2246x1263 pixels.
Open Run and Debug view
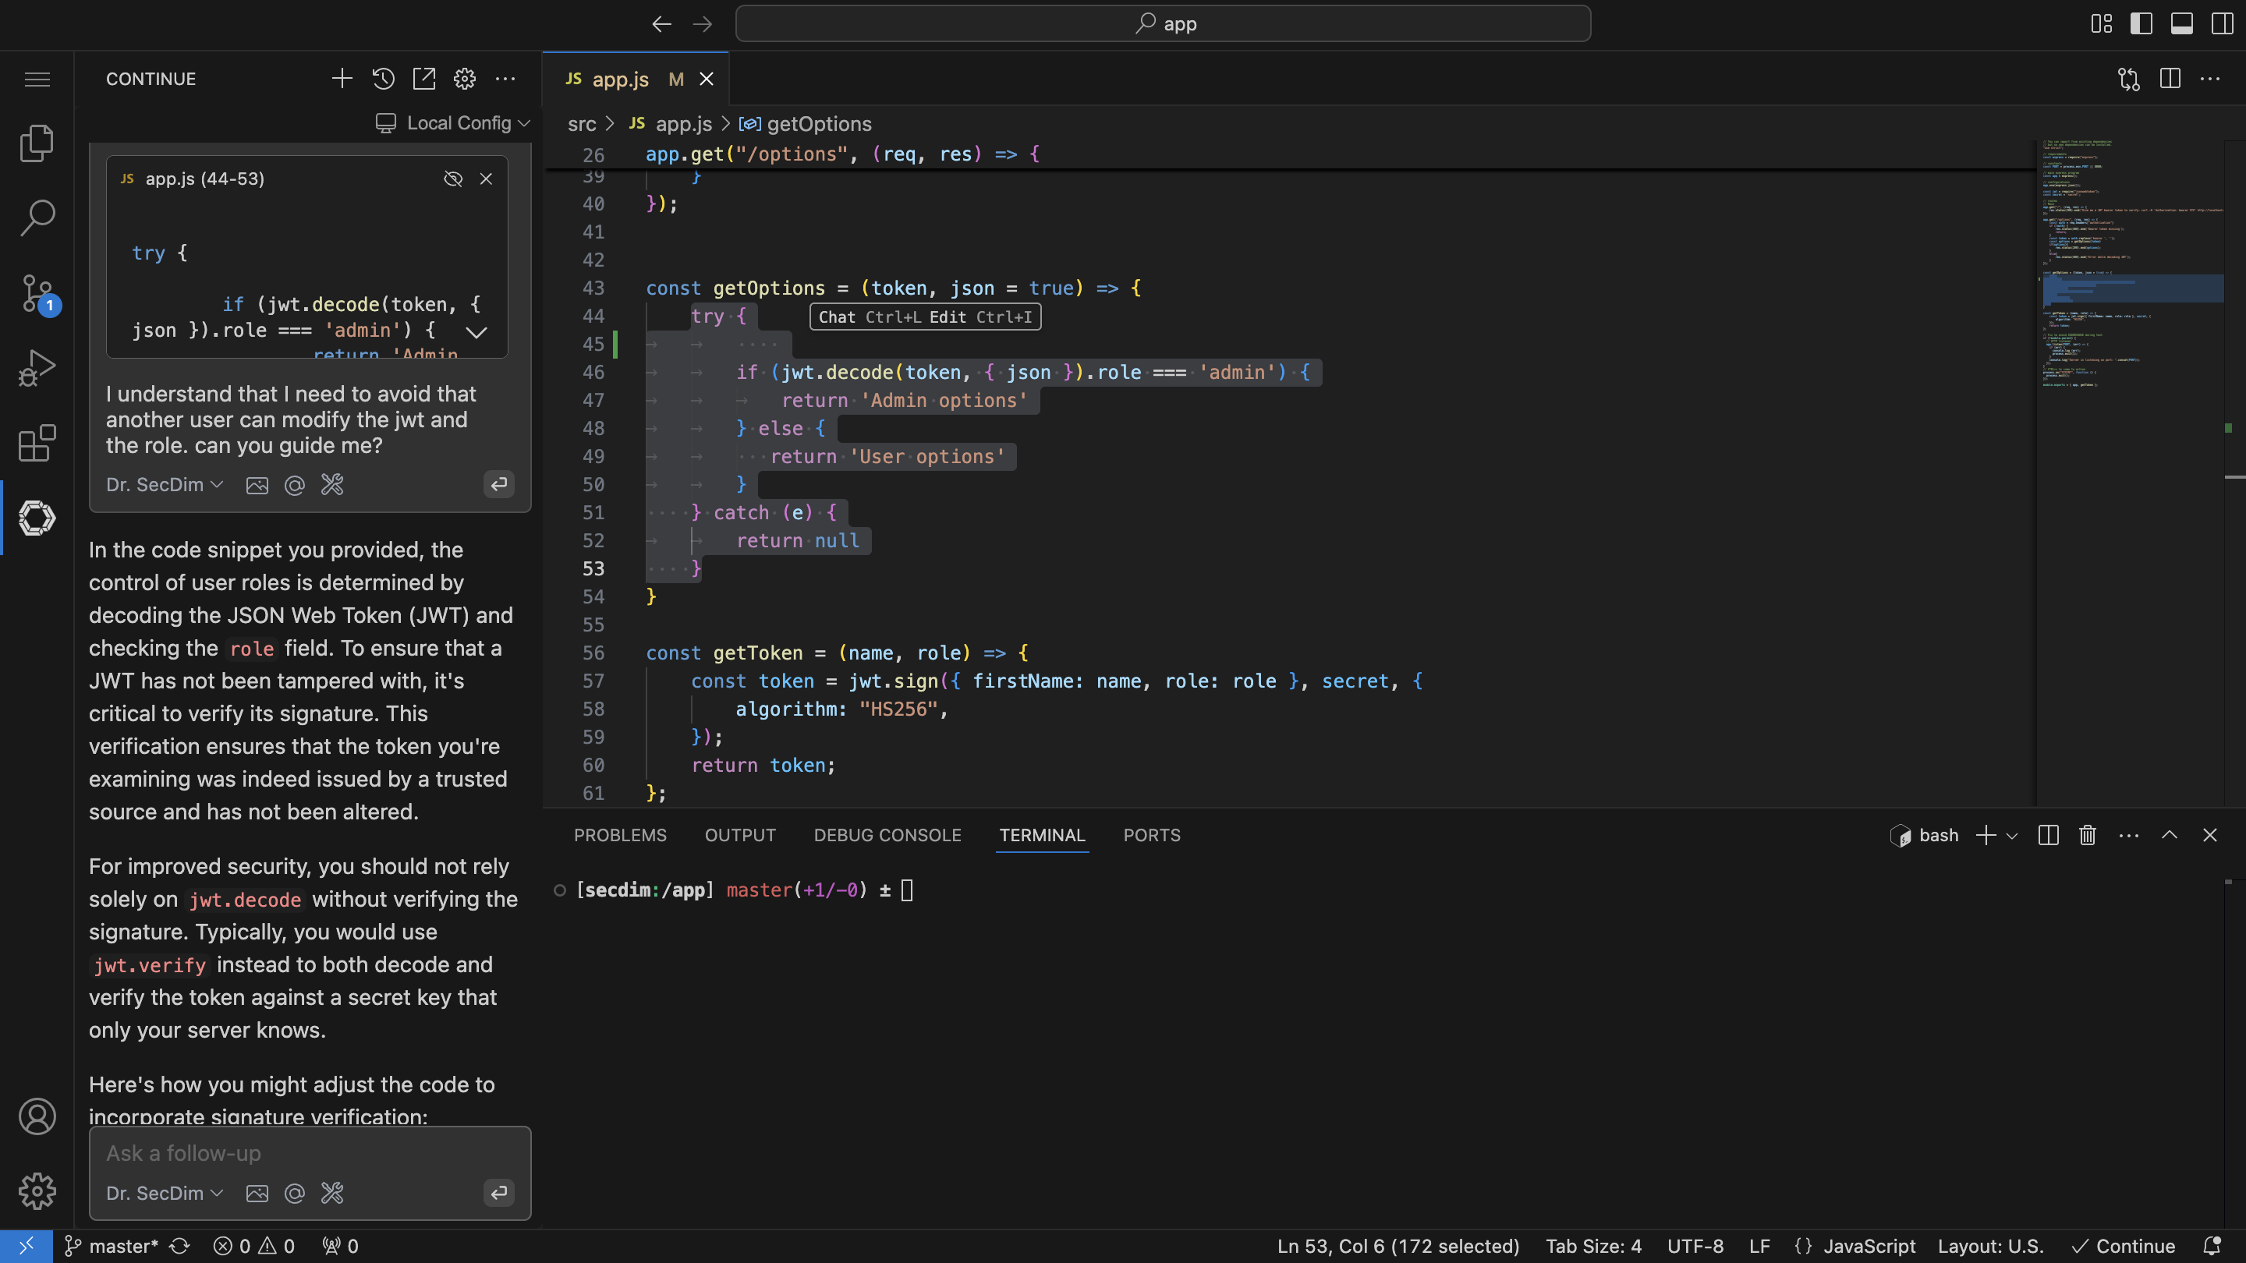click(x=37, y=368)
